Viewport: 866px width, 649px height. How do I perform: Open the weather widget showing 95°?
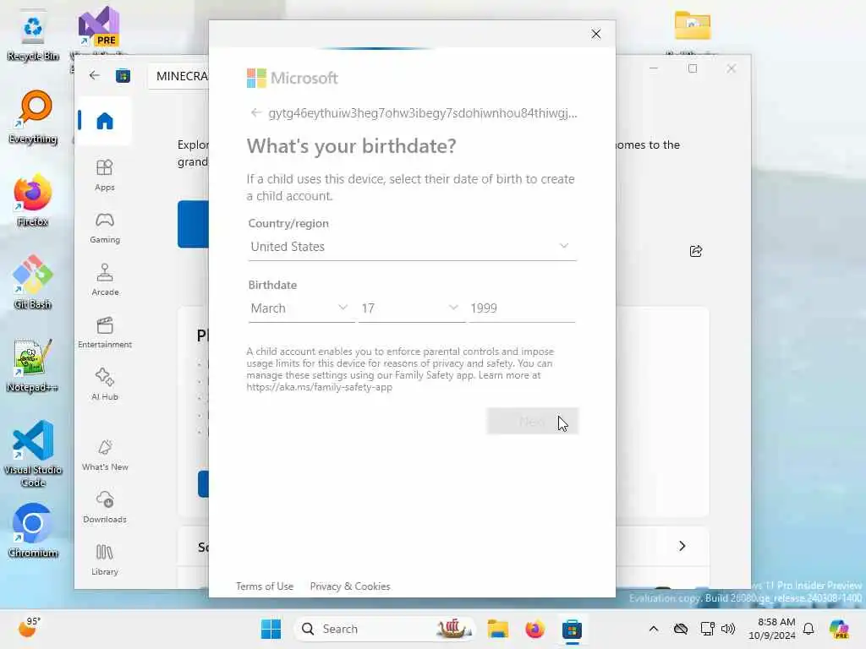coord(29,628)
